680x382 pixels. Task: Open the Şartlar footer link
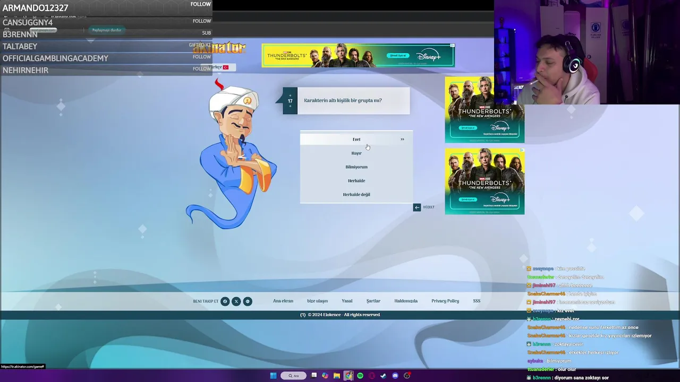pos(373,301)
